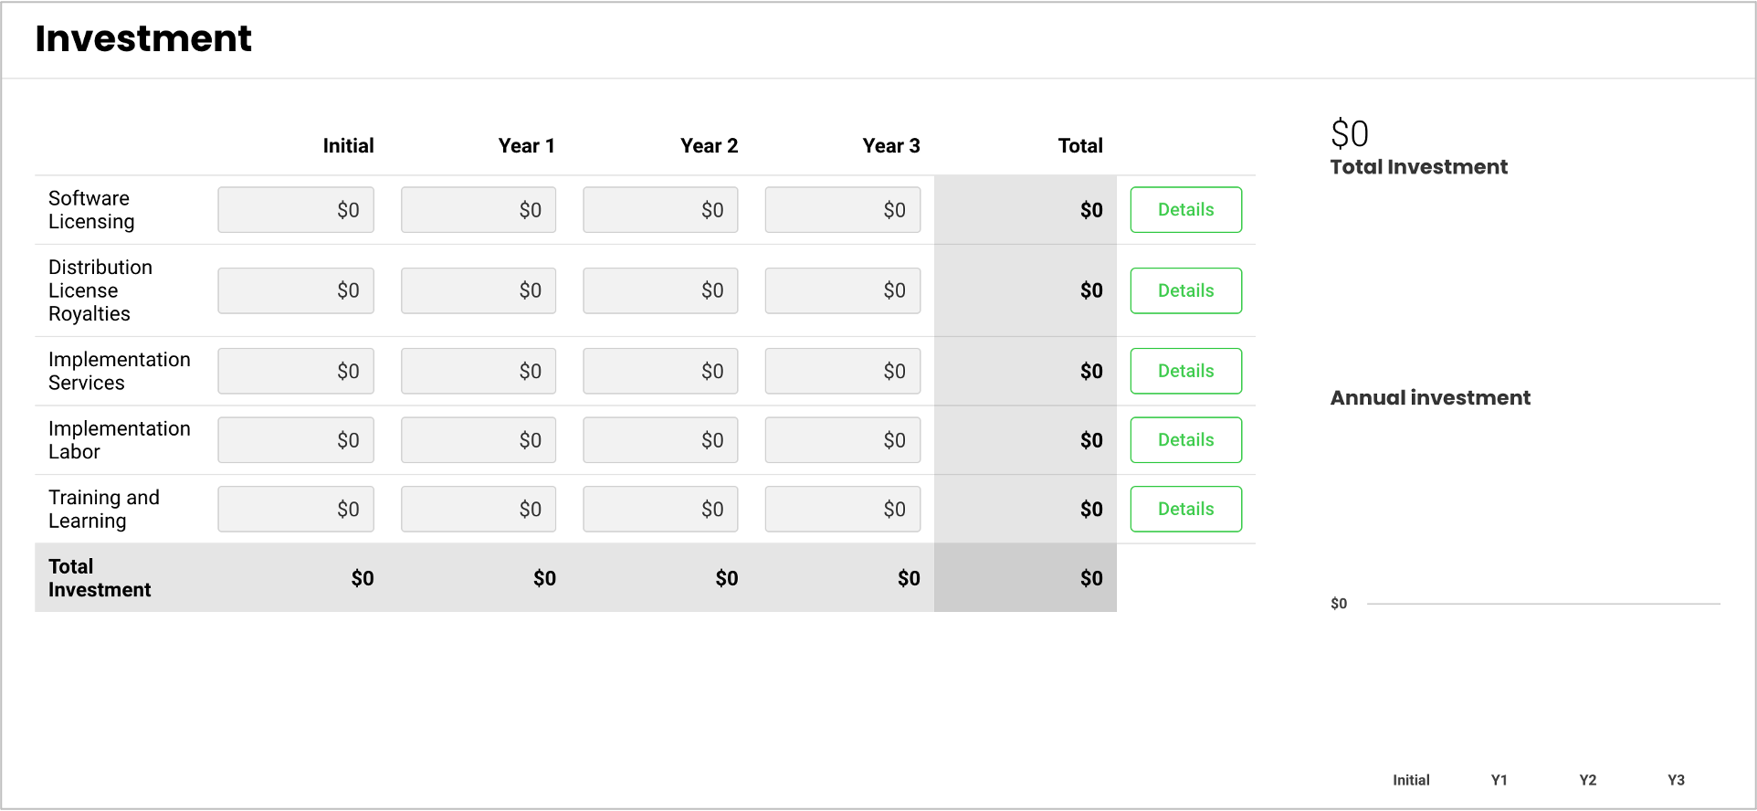1757x811 pixels.
Task: Focus Software Licensing Year 3 input
Action: pyautogui.click(x=843, y=210)
